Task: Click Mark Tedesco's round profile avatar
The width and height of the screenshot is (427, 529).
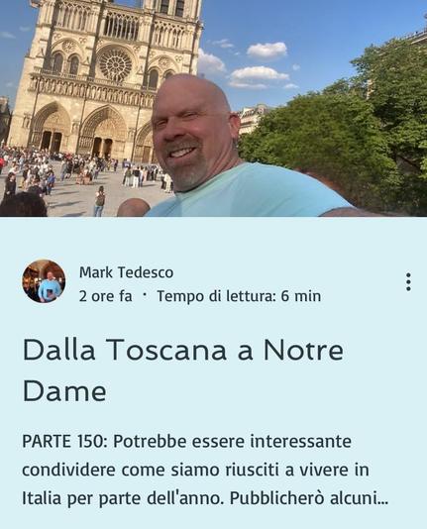Action: point(44,281)
